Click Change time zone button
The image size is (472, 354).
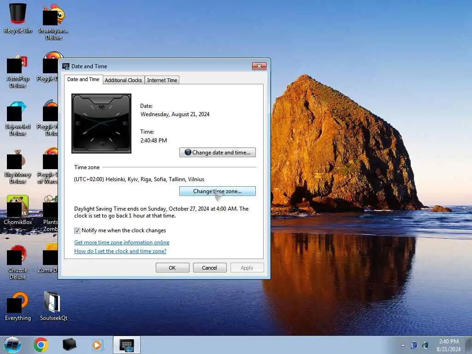[x=218, y=191]
